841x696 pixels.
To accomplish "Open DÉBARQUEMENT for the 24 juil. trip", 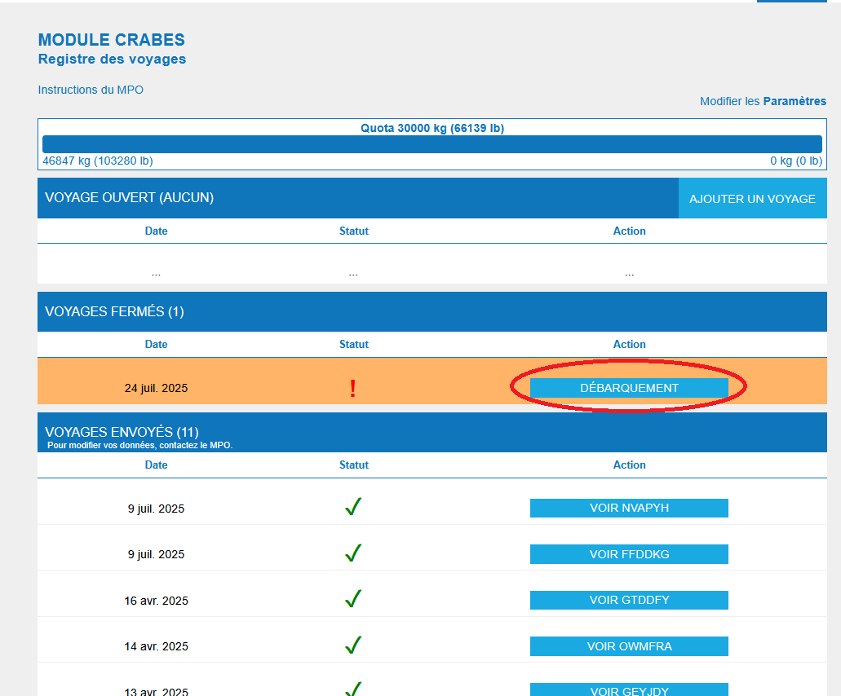I will click(629, 388).
